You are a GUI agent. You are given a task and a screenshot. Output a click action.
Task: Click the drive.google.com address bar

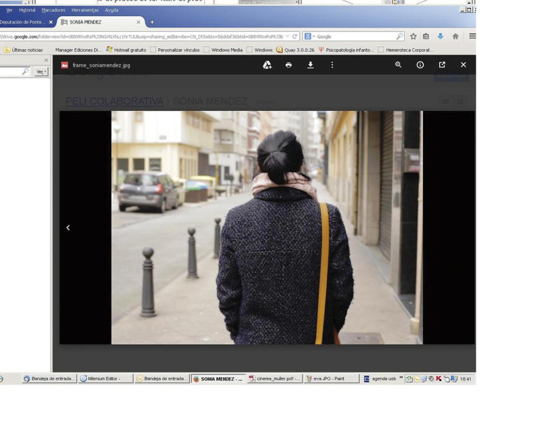tap(142, 36)
